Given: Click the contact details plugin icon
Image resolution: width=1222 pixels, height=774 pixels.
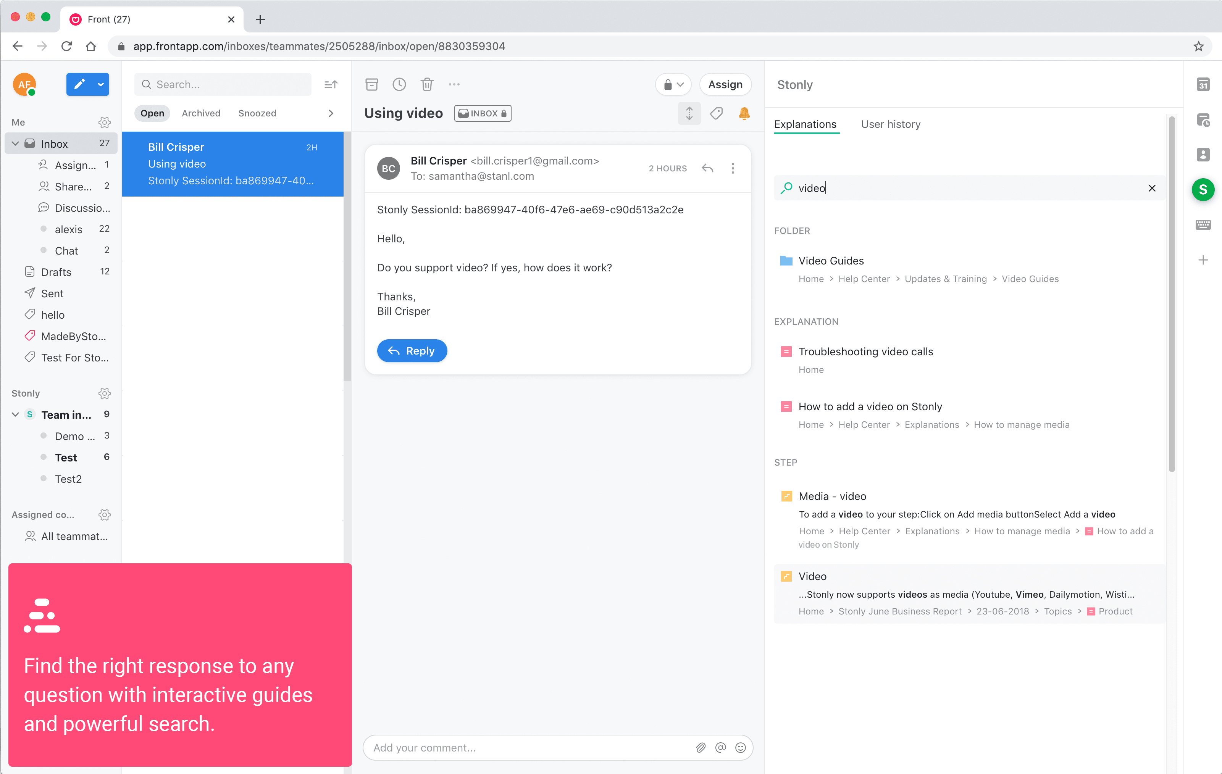Looking at the screenshot, I should point(1203,154).
